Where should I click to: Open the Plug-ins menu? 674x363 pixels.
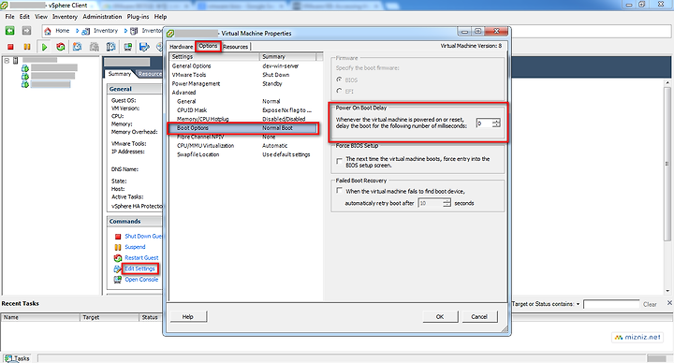pyautogui.click(x=138, y=17)
